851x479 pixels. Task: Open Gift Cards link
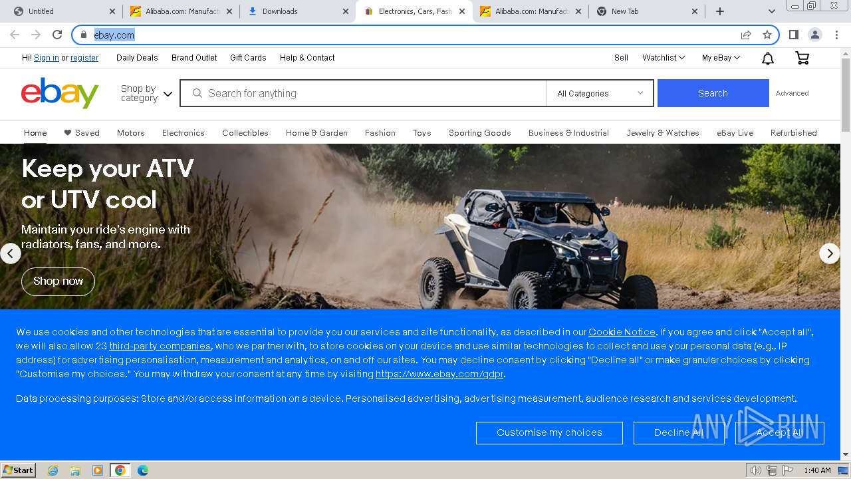pos(248,58)
